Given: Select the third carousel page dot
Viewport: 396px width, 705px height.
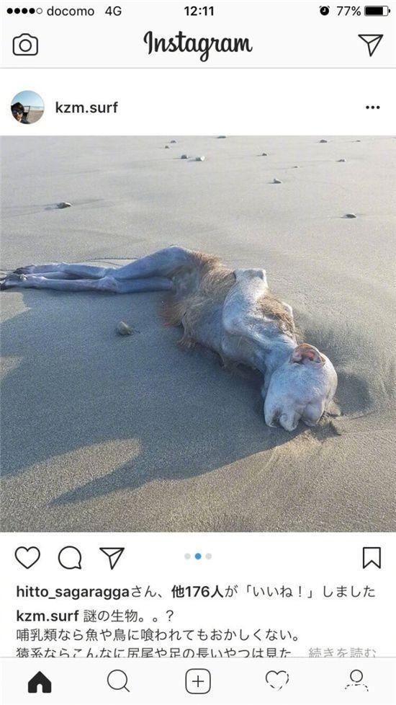Looking at the screenshot, I should pyautogui.click(x=209, y=557).
